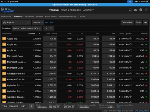The width and height of the screenshot is (150, 112).
Task: Select the Amazon.Com Inc. FSE row name
Action: pyautogui.click(x=16, y=80)
